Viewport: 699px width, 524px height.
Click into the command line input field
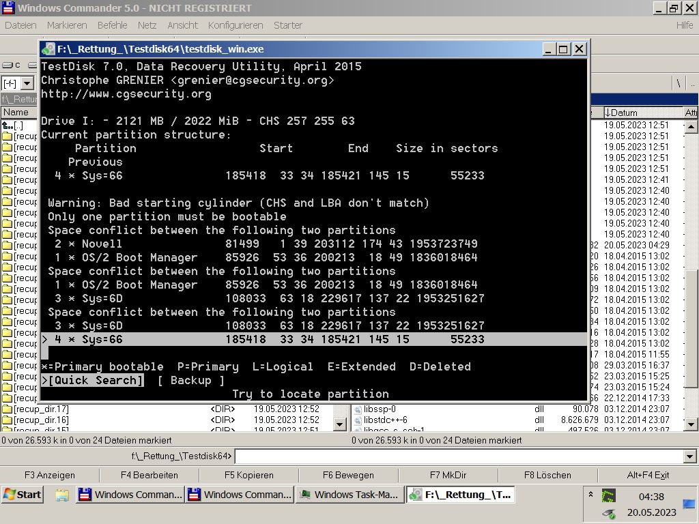pos(459,456)
